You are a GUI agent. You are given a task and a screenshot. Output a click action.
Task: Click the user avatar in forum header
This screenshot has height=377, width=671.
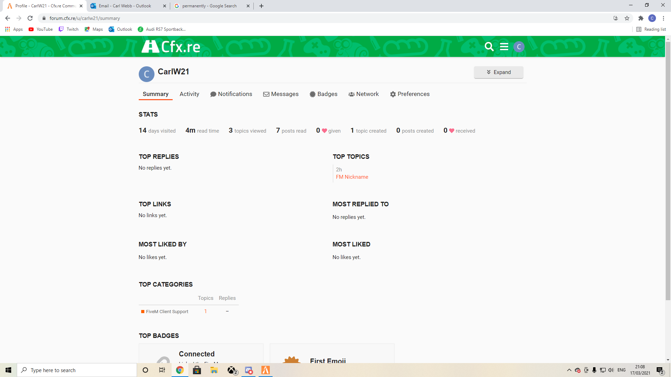[519, 46]
